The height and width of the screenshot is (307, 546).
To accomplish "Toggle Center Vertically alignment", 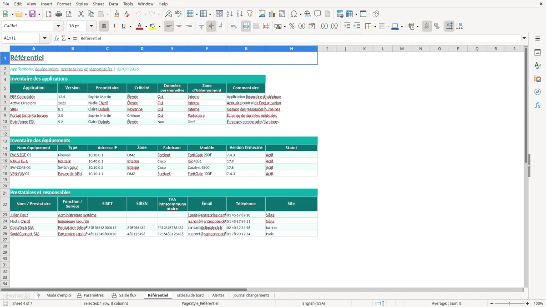I will click(x=211, y=26).
